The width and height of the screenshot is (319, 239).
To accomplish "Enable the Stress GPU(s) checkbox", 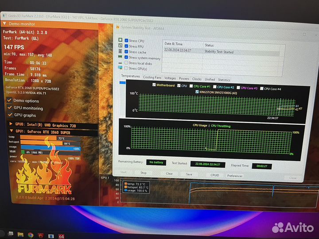I will [126, 68].
